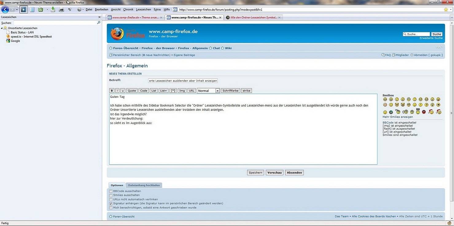This screenshot has width=454, height=226.
Task: Bookmark this page with the yellow star
Action: point(446,10)
